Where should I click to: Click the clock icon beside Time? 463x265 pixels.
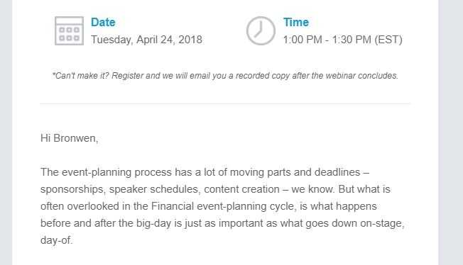click(x=261, y=30)
